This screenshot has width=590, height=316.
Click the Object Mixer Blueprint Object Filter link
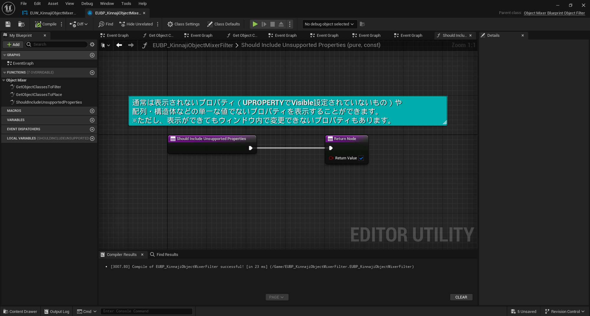tap(554, 13)
